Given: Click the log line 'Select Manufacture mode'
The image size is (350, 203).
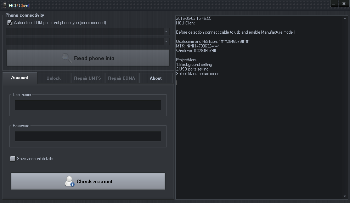Looking at the screenshot, I should pyautogui.click(x=198, y=74).
